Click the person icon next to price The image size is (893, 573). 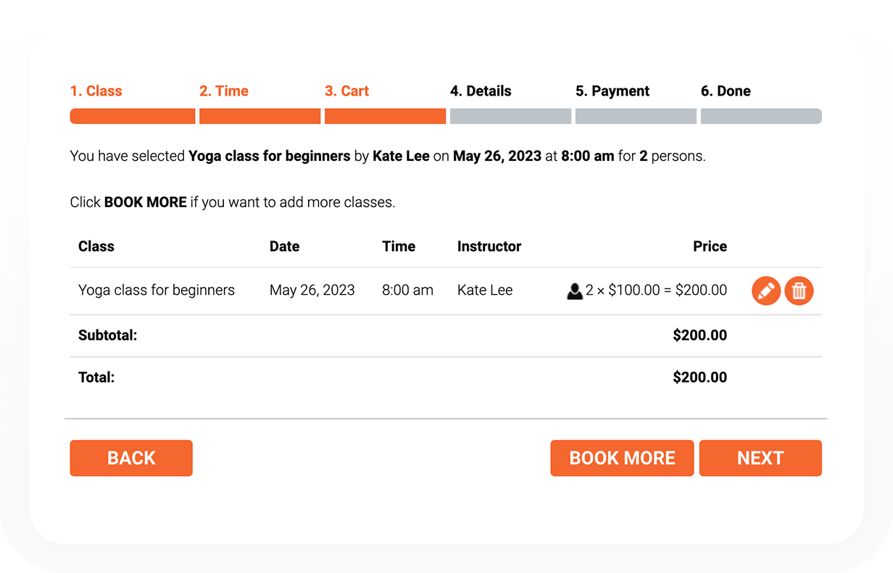coord(575,290)
